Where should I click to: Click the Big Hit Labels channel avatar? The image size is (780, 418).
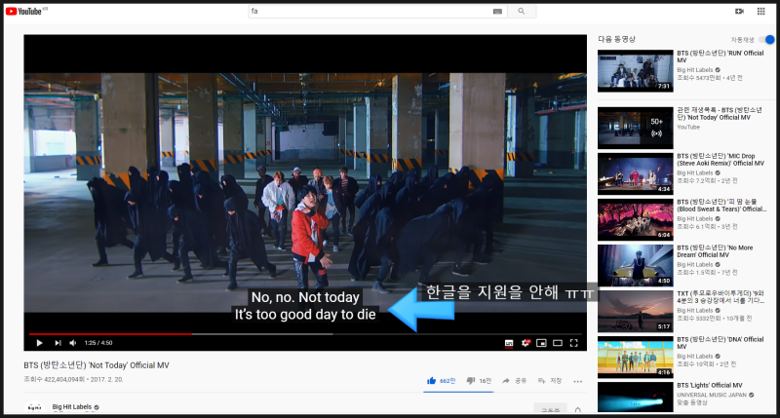click(34, 407)
